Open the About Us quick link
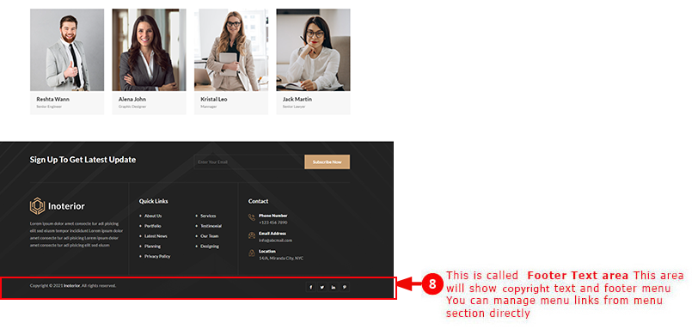The image size is (698, 335). point(153,216)
